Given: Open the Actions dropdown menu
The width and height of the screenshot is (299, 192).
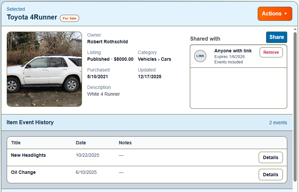Looking at the screenshot, I should click(x=274, y=14).
